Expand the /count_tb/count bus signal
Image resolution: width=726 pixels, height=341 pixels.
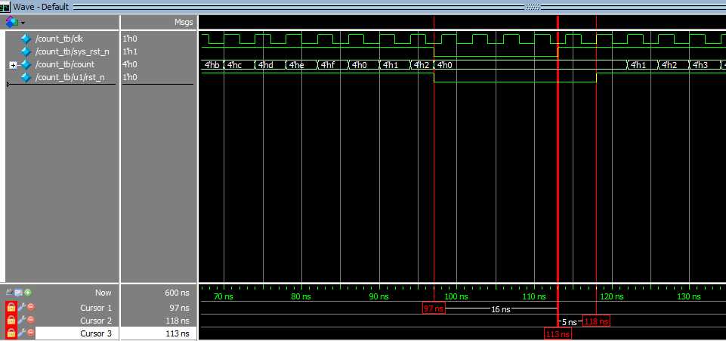[13, 65]
